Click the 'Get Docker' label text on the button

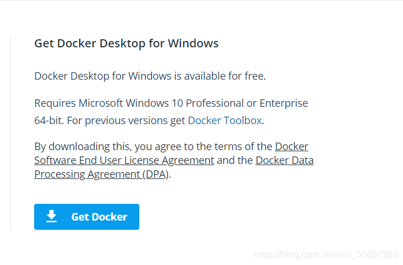[x=99, y=217]
